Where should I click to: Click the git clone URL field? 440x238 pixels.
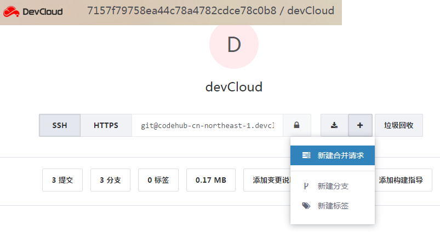[207, 125]
